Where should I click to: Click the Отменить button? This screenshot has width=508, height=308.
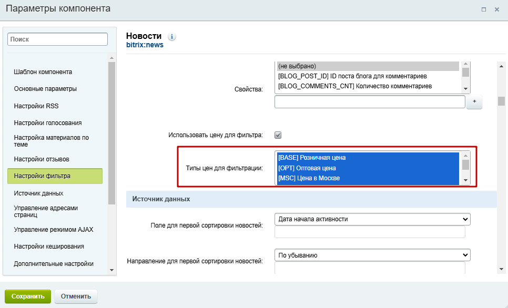coord(76,296)
